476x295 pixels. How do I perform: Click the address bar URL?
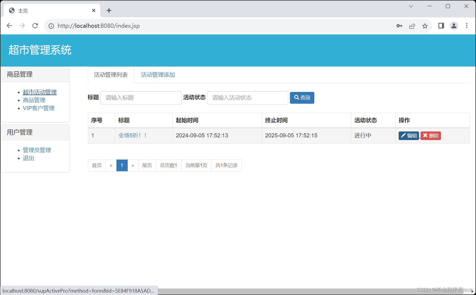99,26
